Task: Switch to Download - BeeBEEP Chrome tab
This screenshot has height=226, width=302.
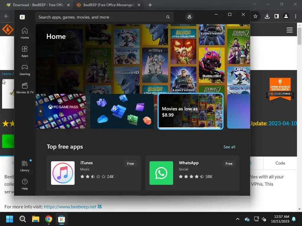Action: [x=38, y=5]
